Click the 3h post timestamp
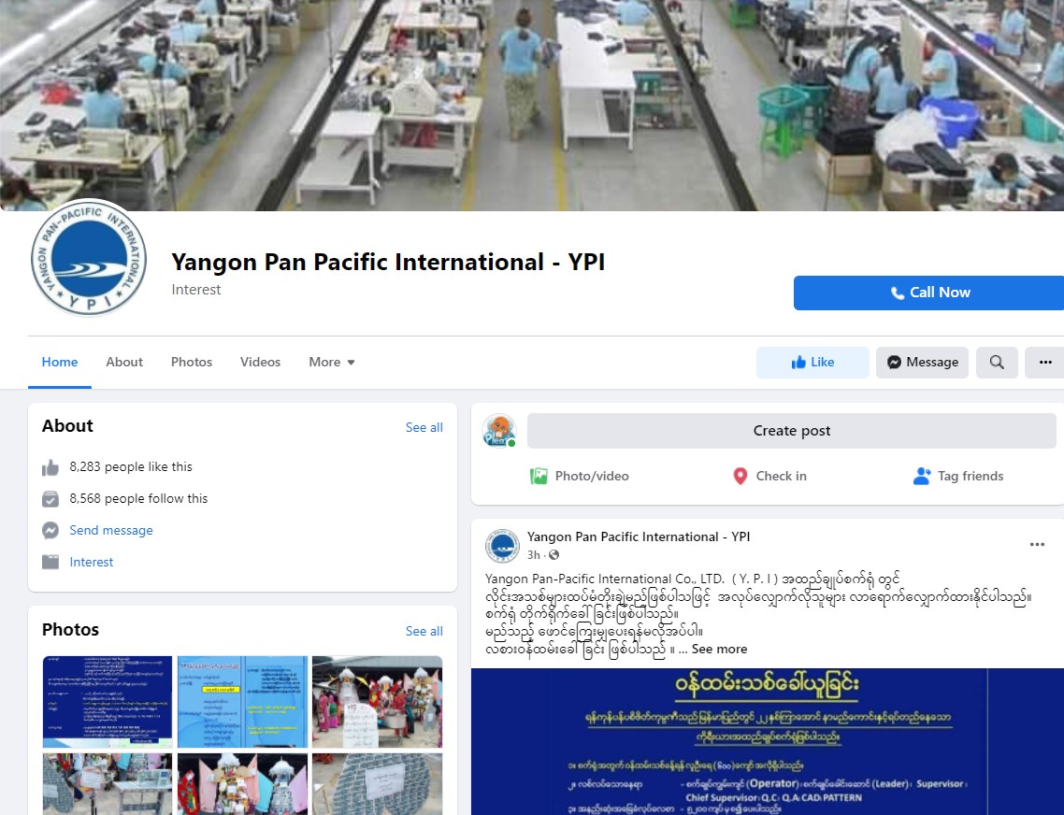 coord(533,555)
